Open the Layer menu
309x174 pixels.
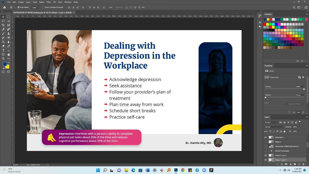point(28,2)
